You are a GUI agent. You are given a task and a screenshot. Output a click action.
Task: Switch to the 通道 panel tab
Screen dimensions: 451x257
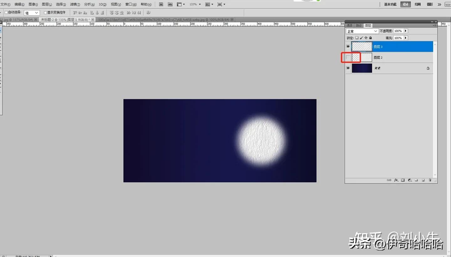(x=350, y=25)
